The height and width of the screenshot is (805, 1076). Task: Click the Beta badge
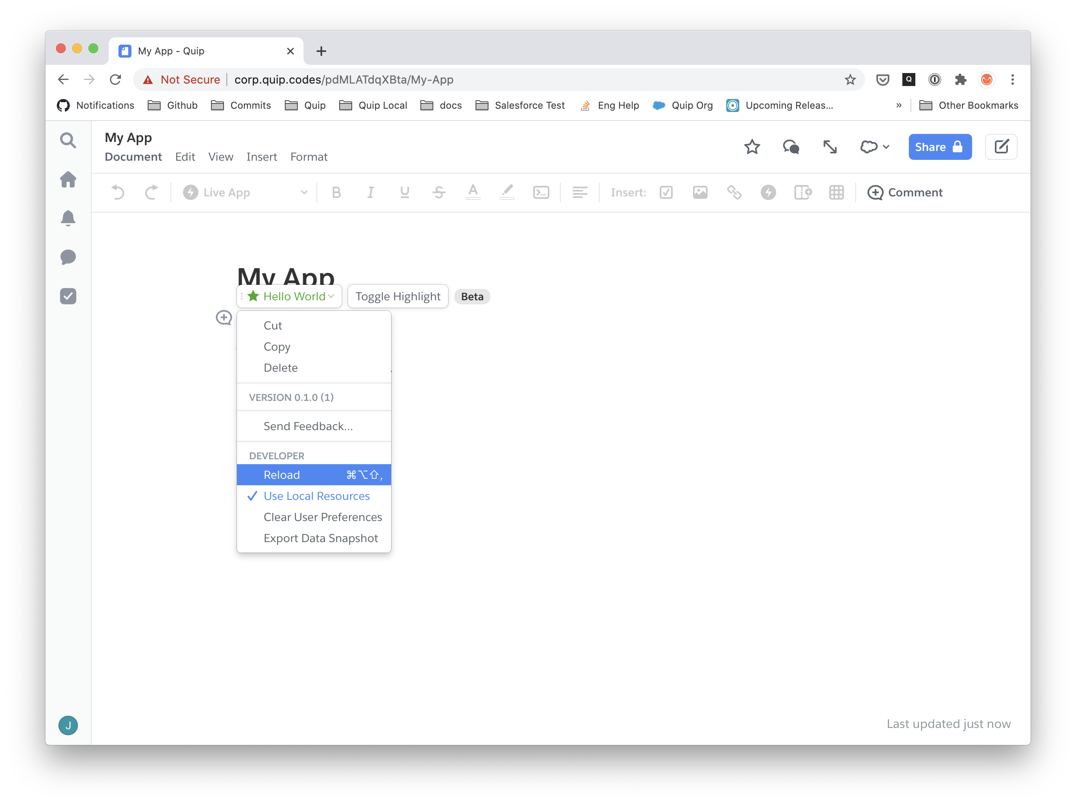point(472,297)
